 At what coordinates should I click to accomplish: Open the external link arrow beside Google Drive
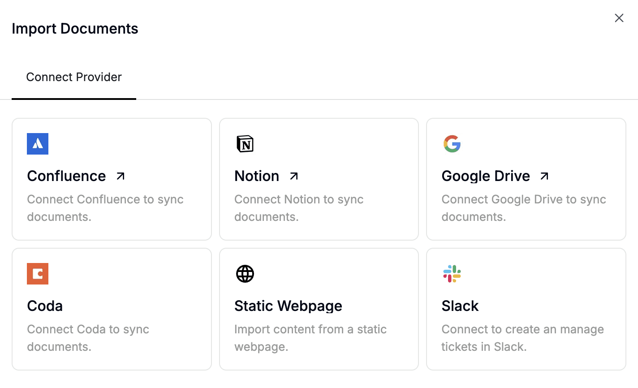point(544,176)
